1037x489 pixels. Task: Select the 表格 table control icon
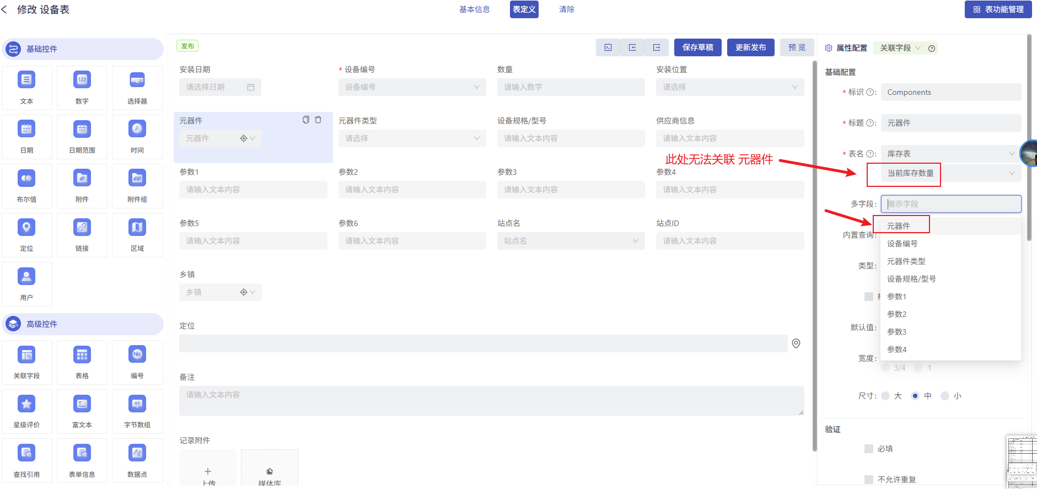click(x=82, y=354)
